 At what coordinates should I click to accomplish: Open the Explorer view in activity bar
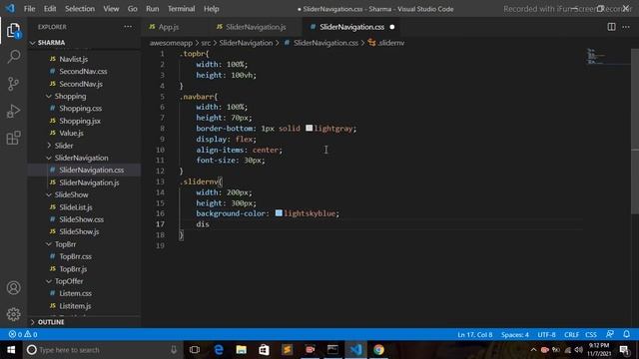coord(13,31)
